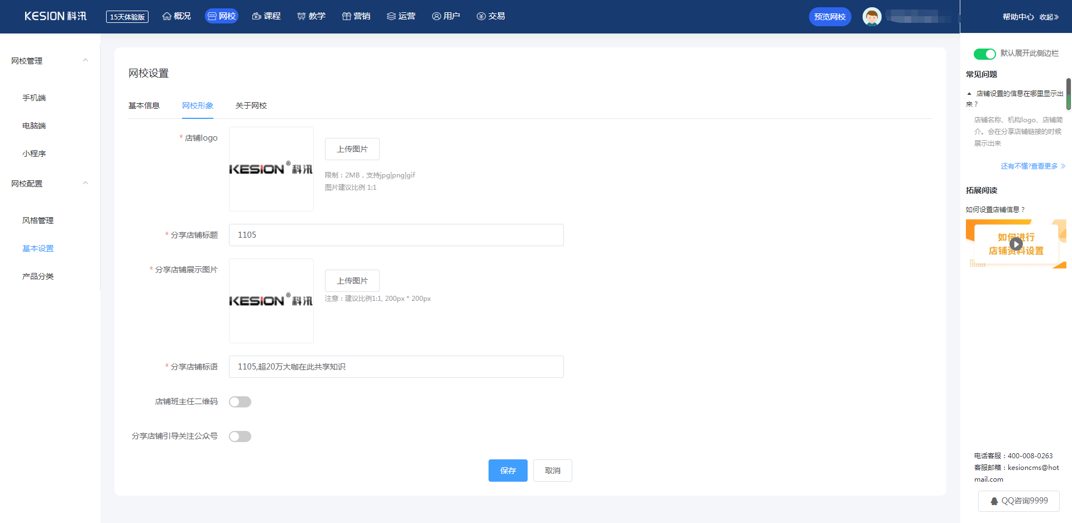Open the 还有不懂?查看更多 link
Screen dimensions: 1072x523
click(x=1032, y=166)
